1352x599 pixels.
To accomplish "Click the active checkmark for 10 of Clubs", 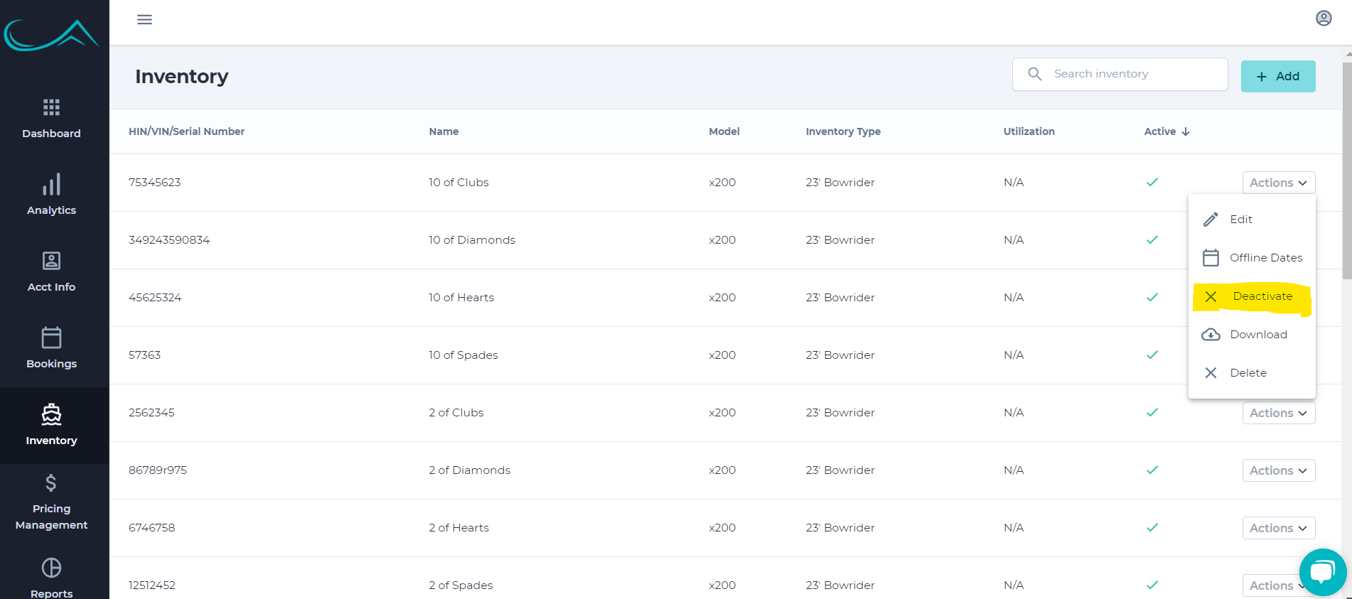I will pos(1152,183).
